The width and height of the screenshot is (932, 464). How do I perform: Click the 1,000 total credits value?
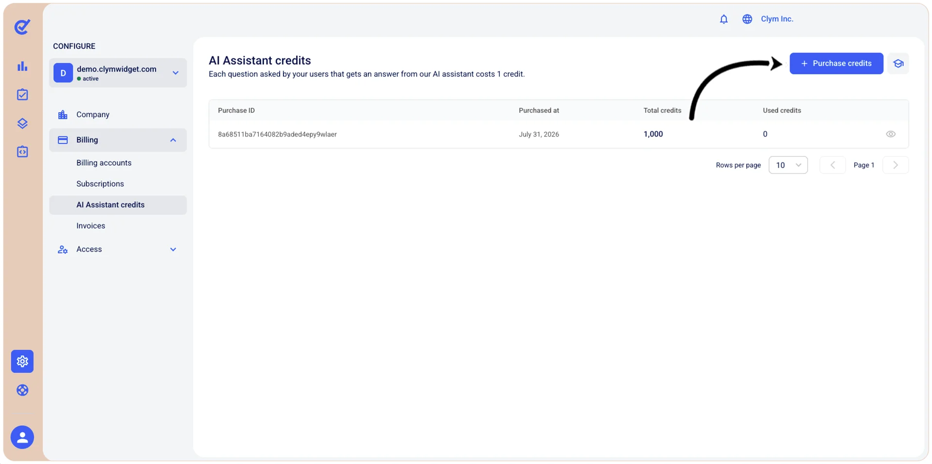[x=653, y=134]
